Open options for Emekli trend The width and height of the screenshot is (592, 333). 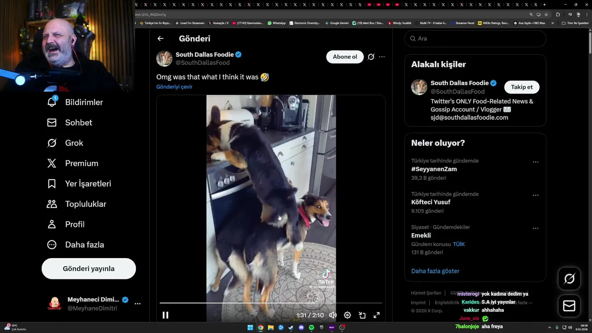(535, 228)
